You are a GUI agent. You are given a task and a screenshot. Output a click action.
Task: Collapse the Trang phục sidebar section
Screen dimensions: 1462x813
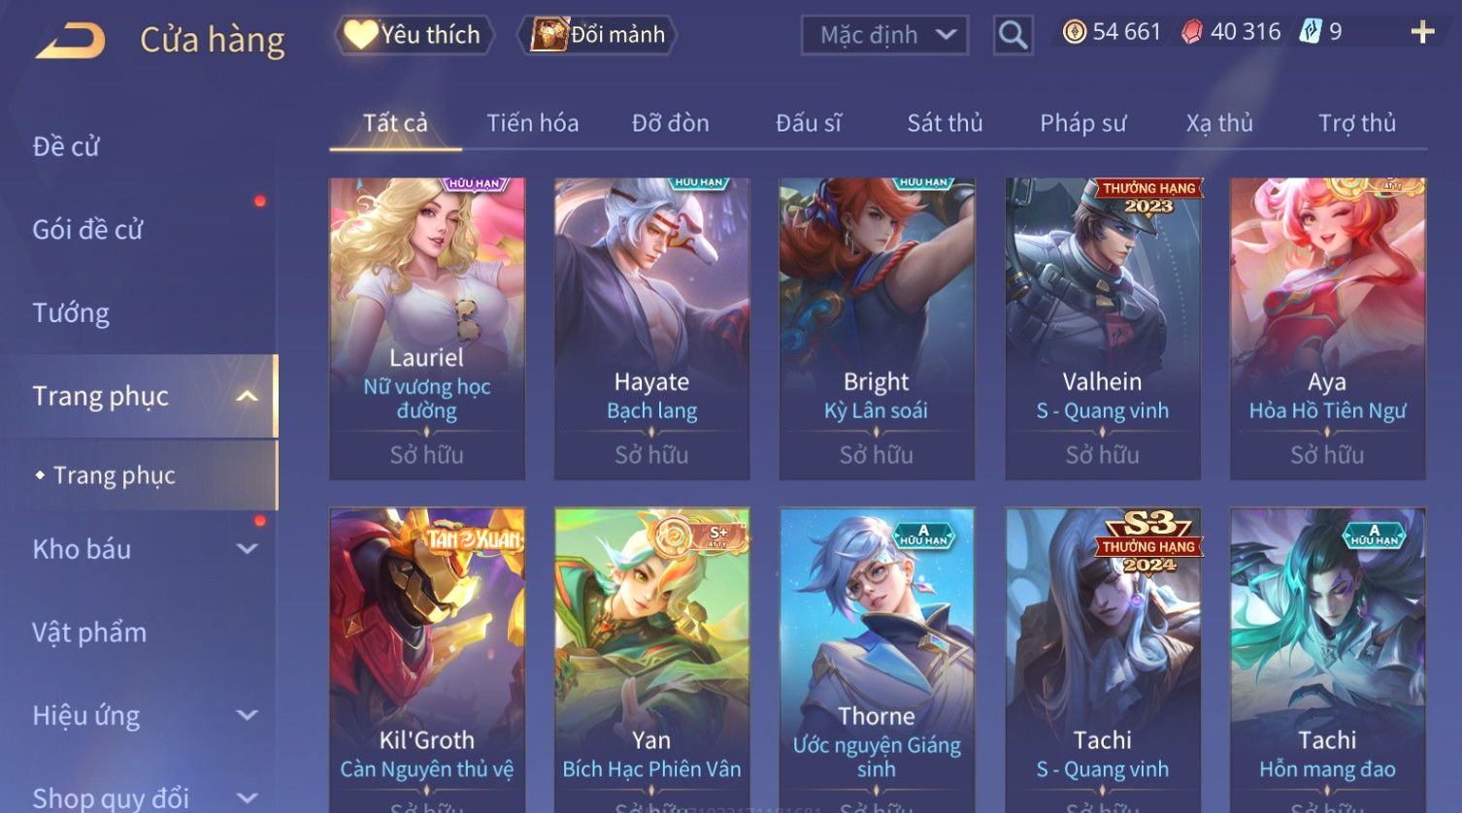(248, 396)
